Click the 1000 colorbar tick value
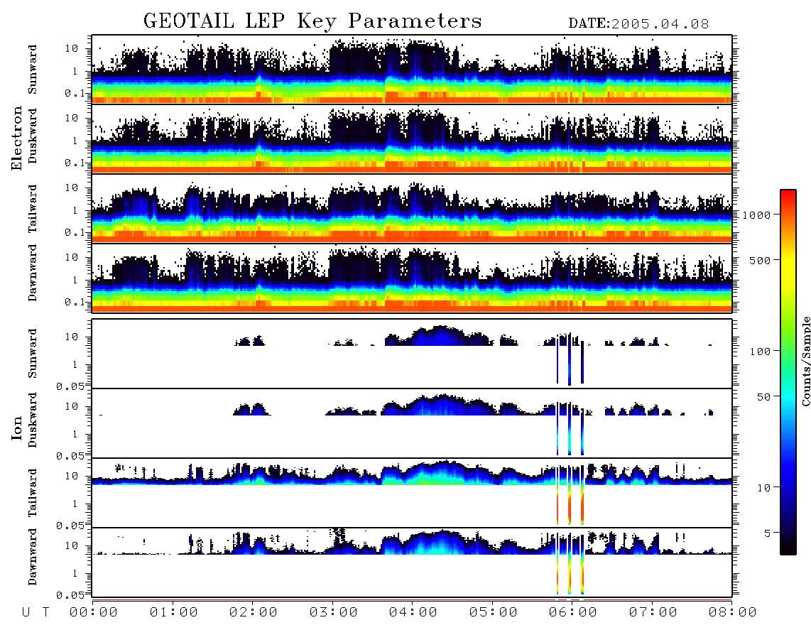 click(756, 214)
